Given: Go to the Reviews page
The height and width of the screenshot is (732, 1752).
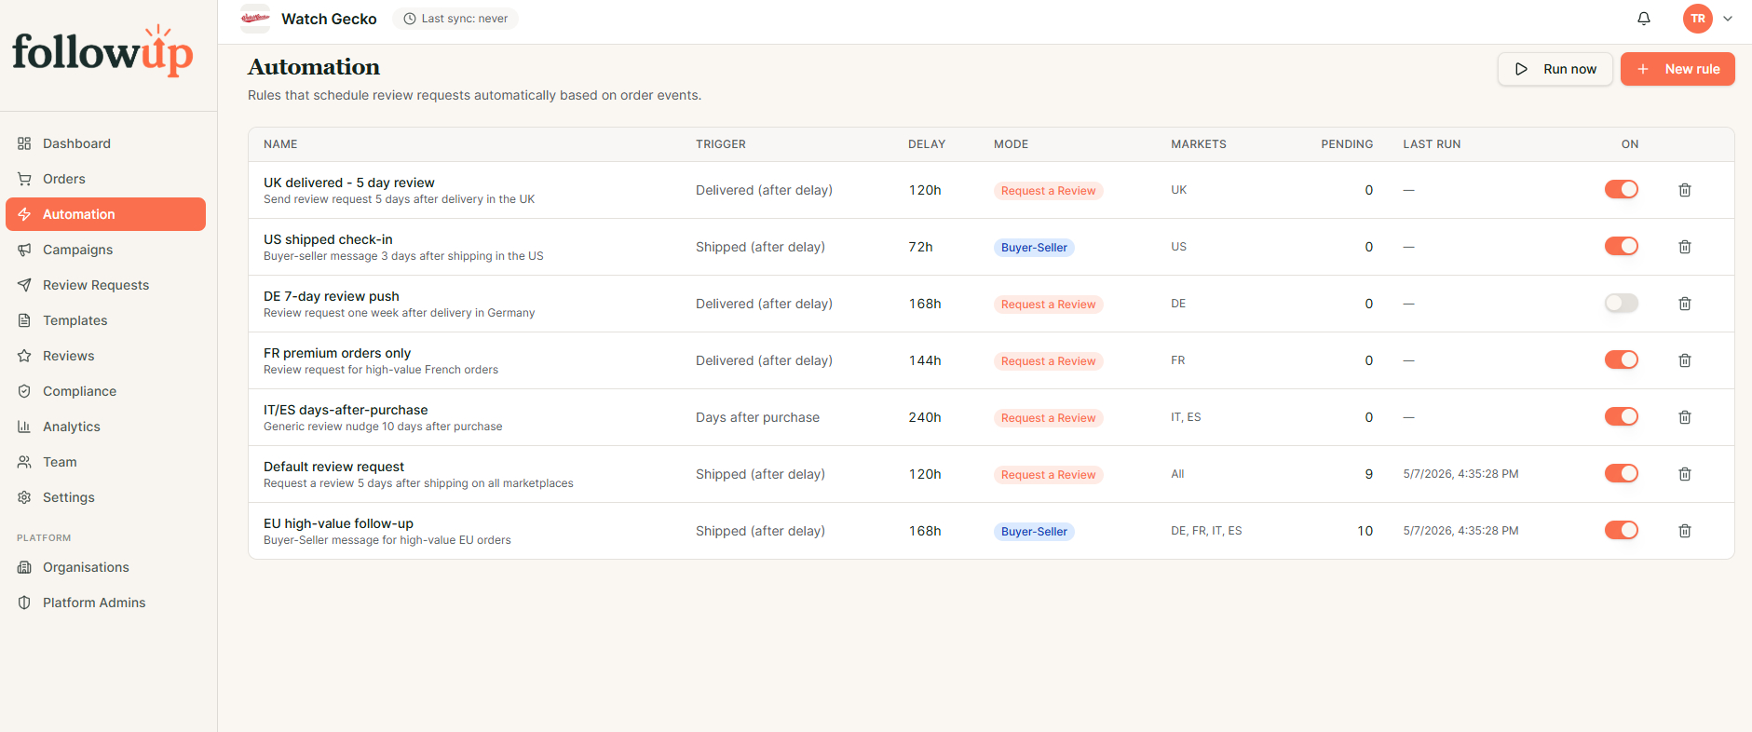Looking at the screenshot, I should (105, 356).
